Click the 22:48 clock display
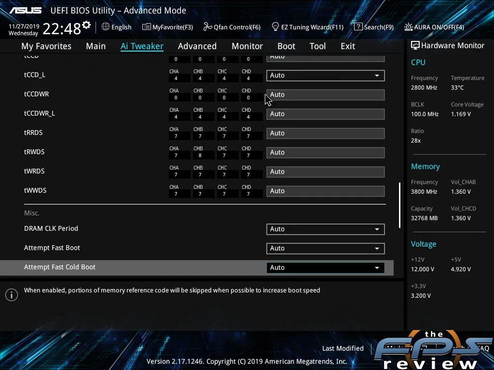 [x=62, y=28]
